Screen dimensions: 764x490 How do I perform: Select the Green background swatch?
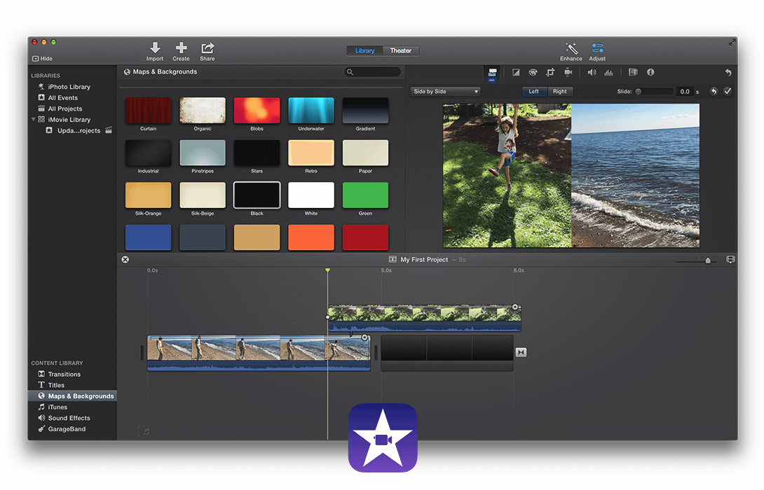click(x=365, y=195)
